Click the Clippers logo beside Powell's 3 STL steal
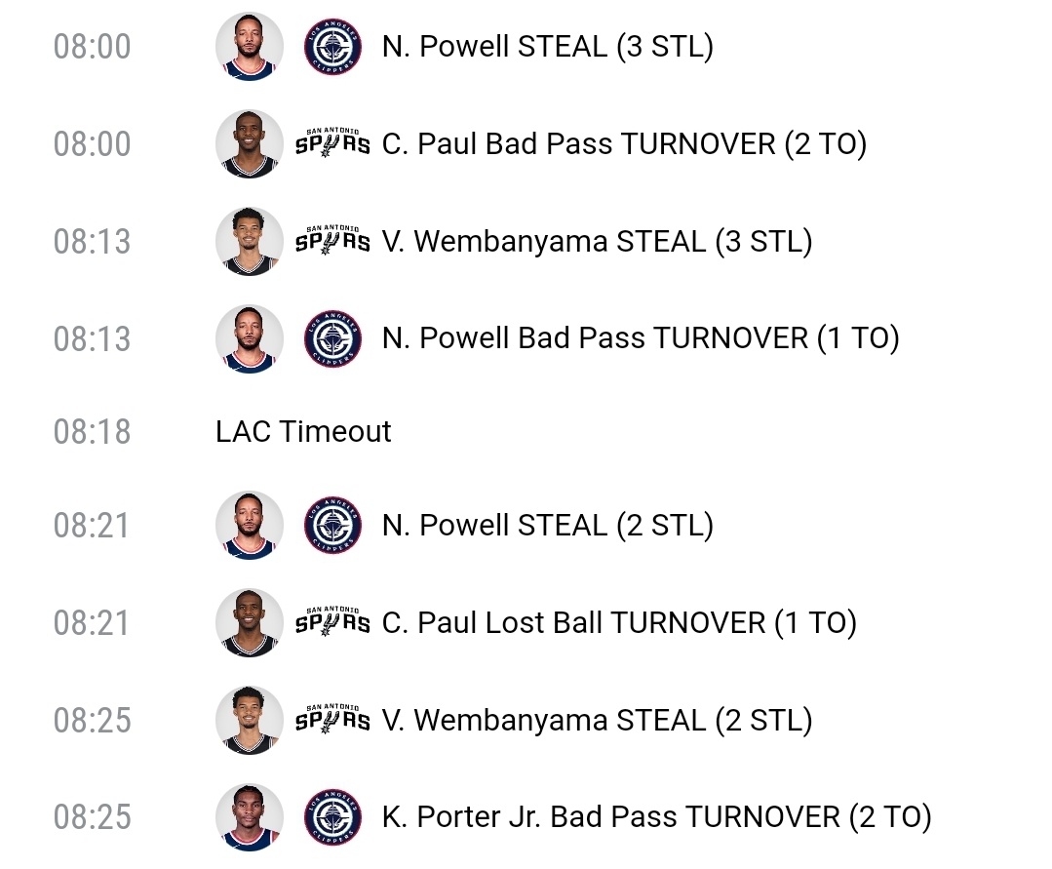Viewport: 1052px width, 869px height. pyautogui.click(x=332, y=47)
